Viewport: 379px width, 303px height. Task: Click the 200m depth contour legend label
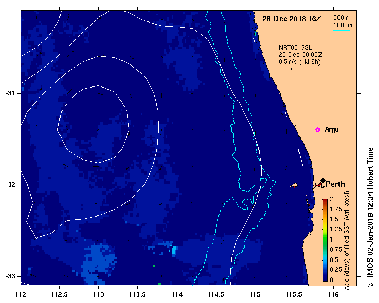342,18
